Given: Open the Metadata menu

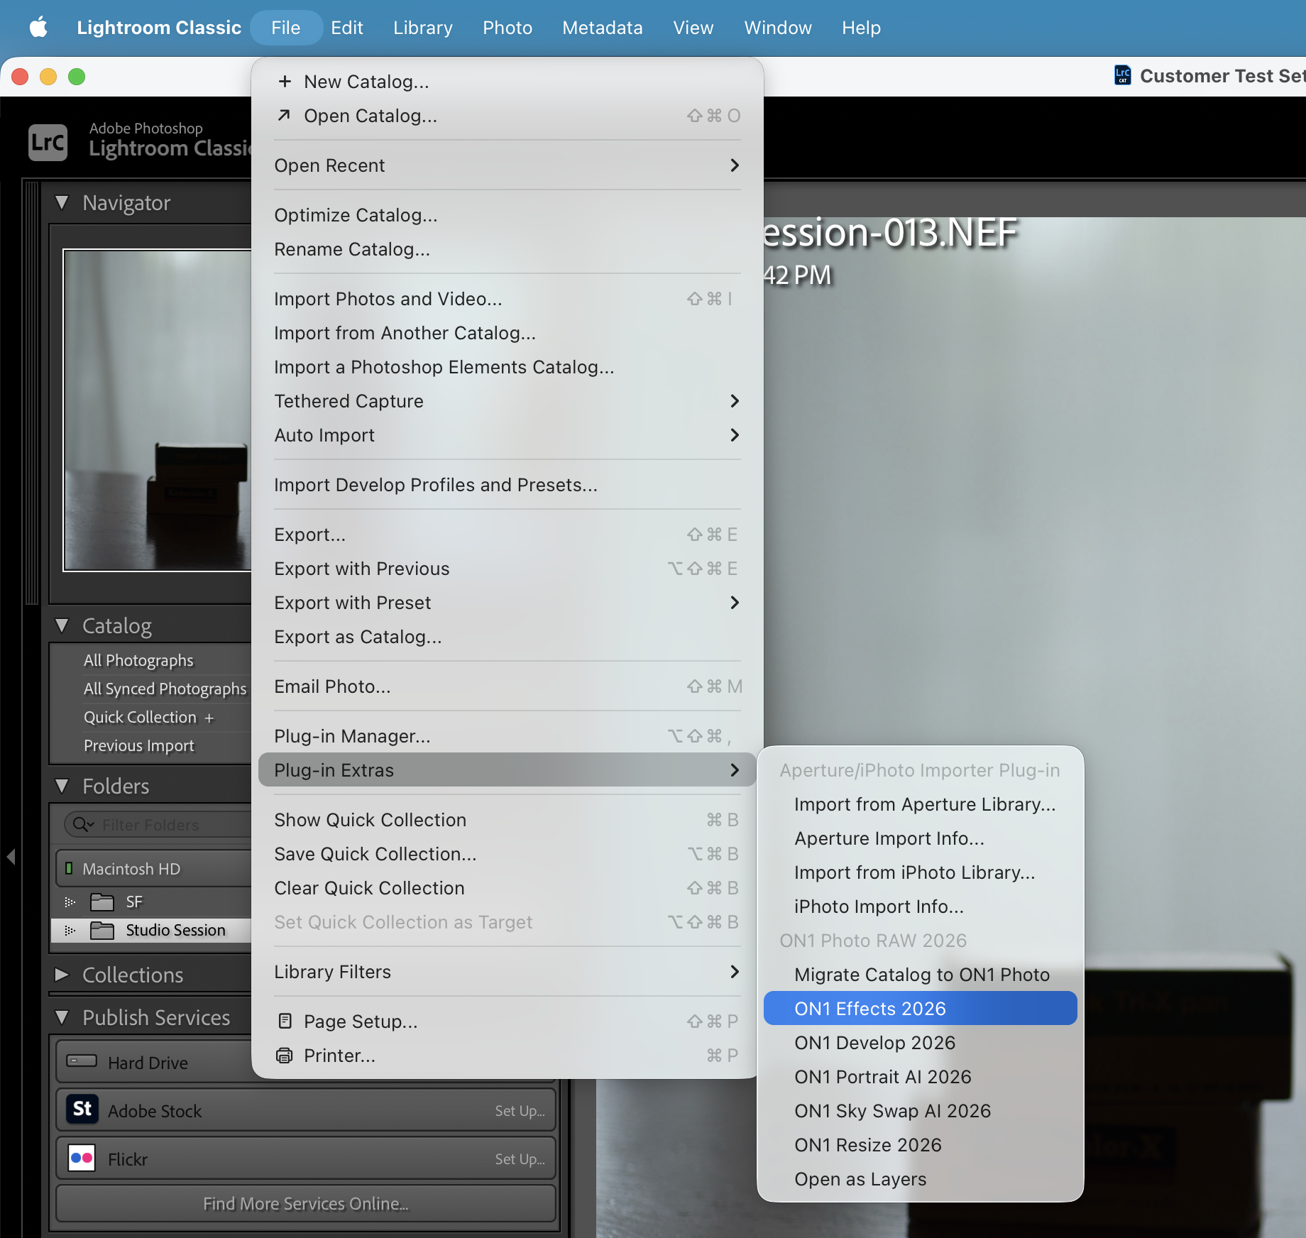Looking at the screenshot, I should [602, 28].
